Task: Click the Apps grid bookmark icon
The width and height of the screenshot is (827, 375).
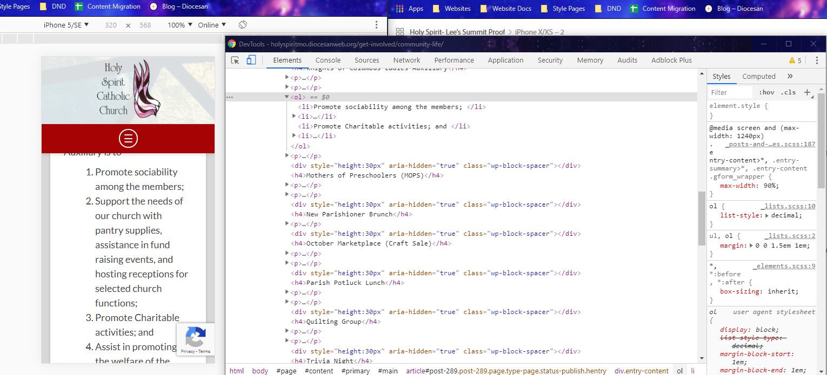Action: (x=400, y=9)
